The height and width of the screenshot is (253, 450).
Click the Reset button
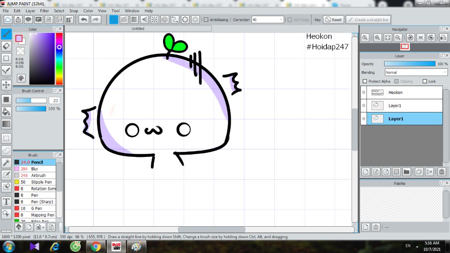pyautogui.click(x=334, y=19)
